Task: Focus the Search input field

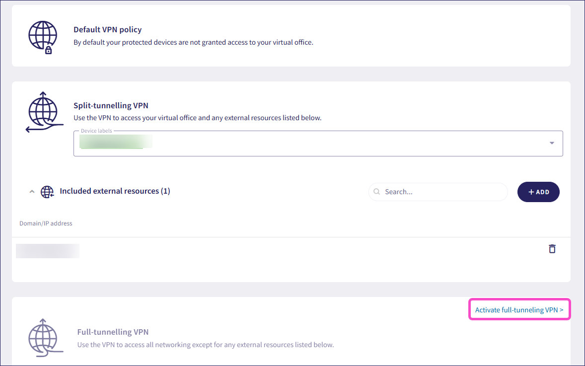Action: (x=442, y=192)
